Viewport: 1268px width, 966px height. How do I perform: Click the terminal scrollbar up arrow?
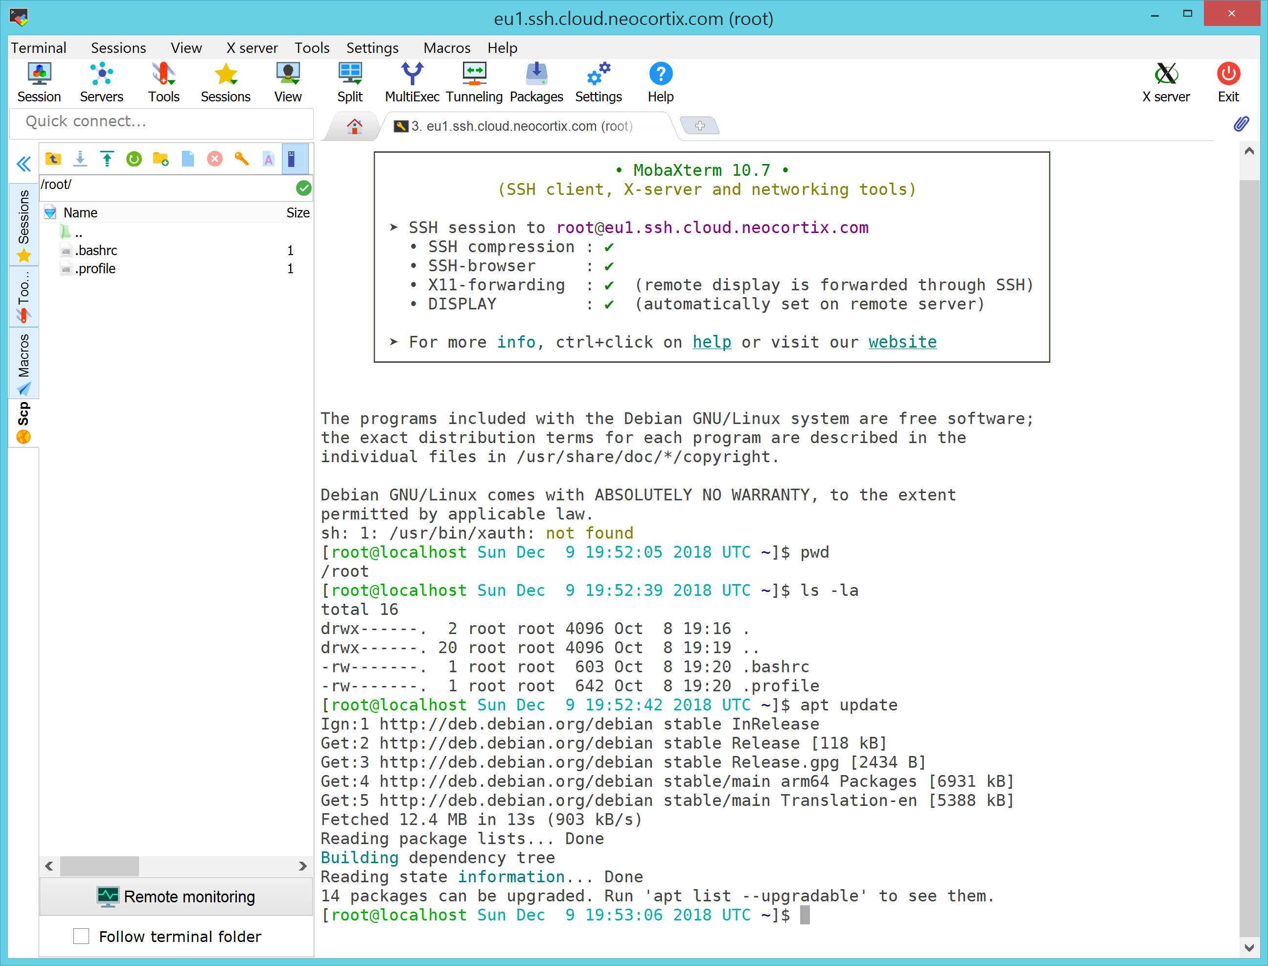[1248, 151]
